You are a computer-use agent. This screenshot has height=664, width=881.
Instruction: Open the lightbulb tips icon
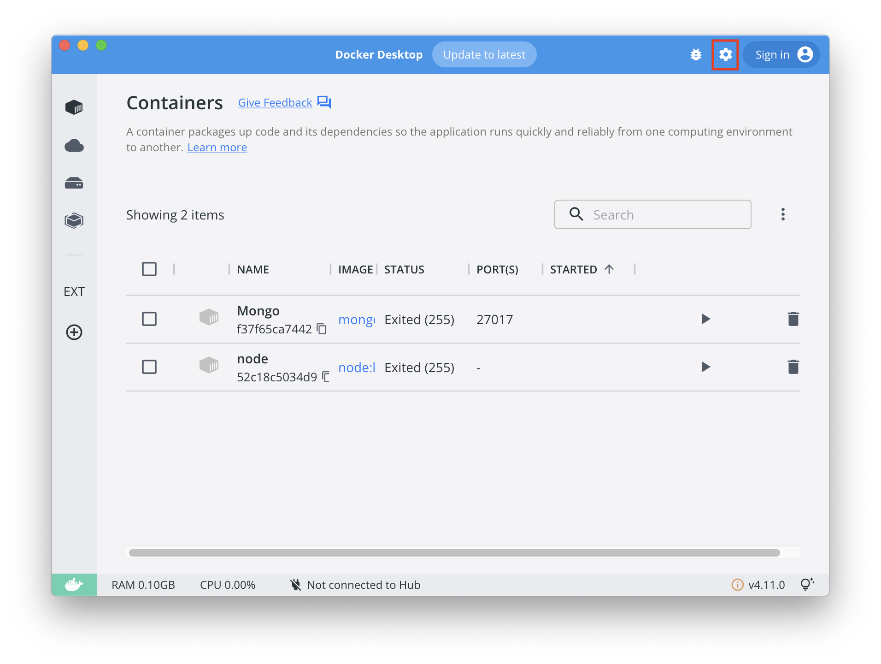pos(807,584)
